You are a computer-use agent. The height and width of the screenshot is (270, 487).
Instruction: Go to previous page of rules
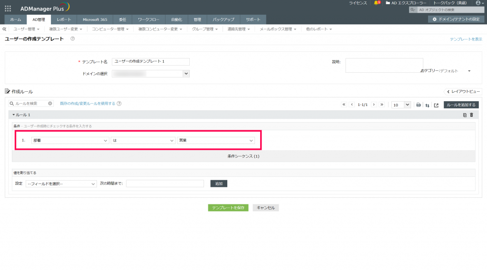pyautogui.click(x=352, y=105)
